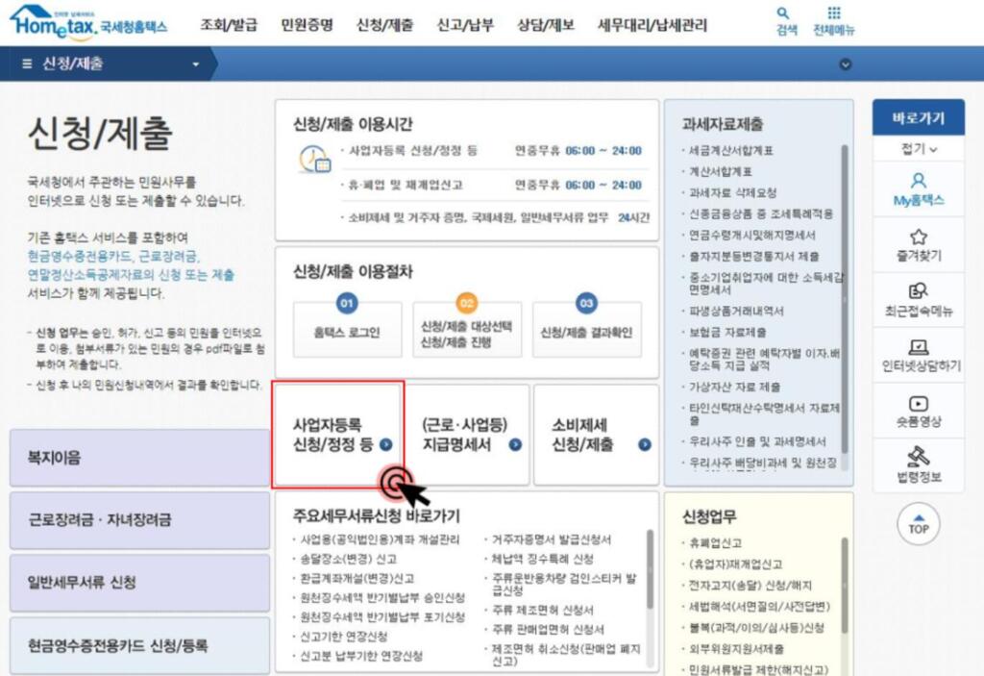Open My홈택스 person icon
Screen dimensions: 984x676
(918, 181)
